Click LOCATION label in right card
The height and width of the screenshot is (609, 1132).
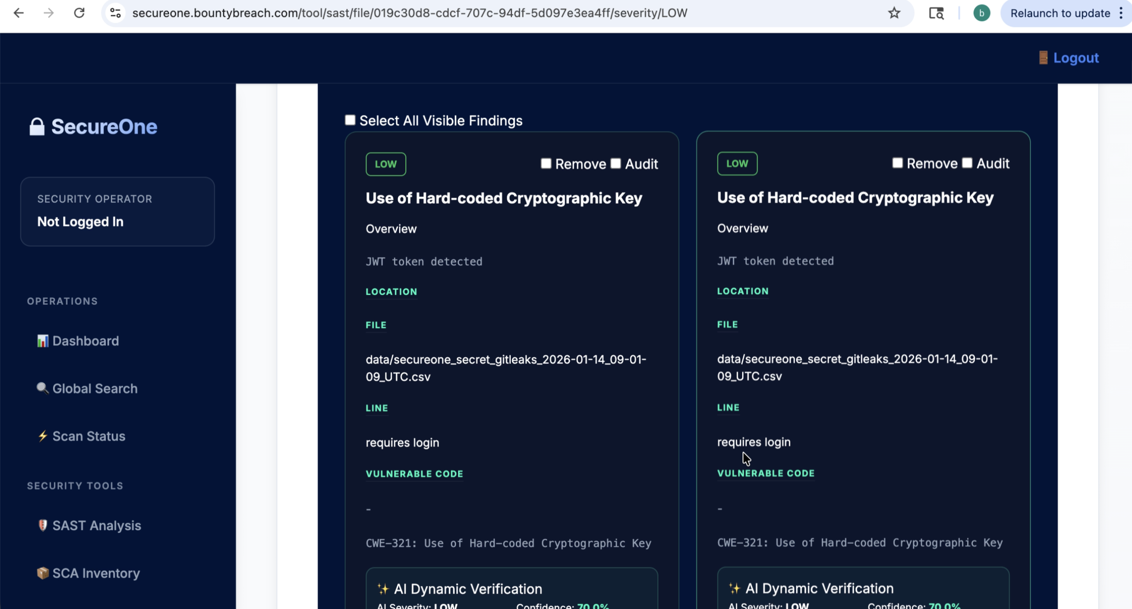743,291
